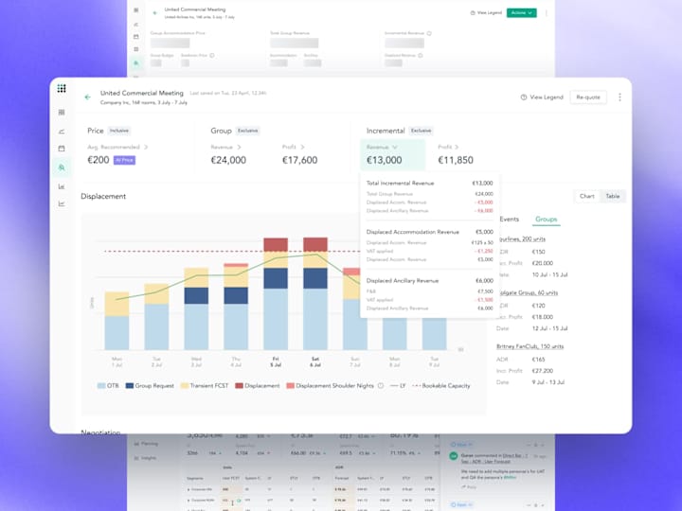Click the United Commercial Meeting title

pyautogui.click(x=142, y=94)
